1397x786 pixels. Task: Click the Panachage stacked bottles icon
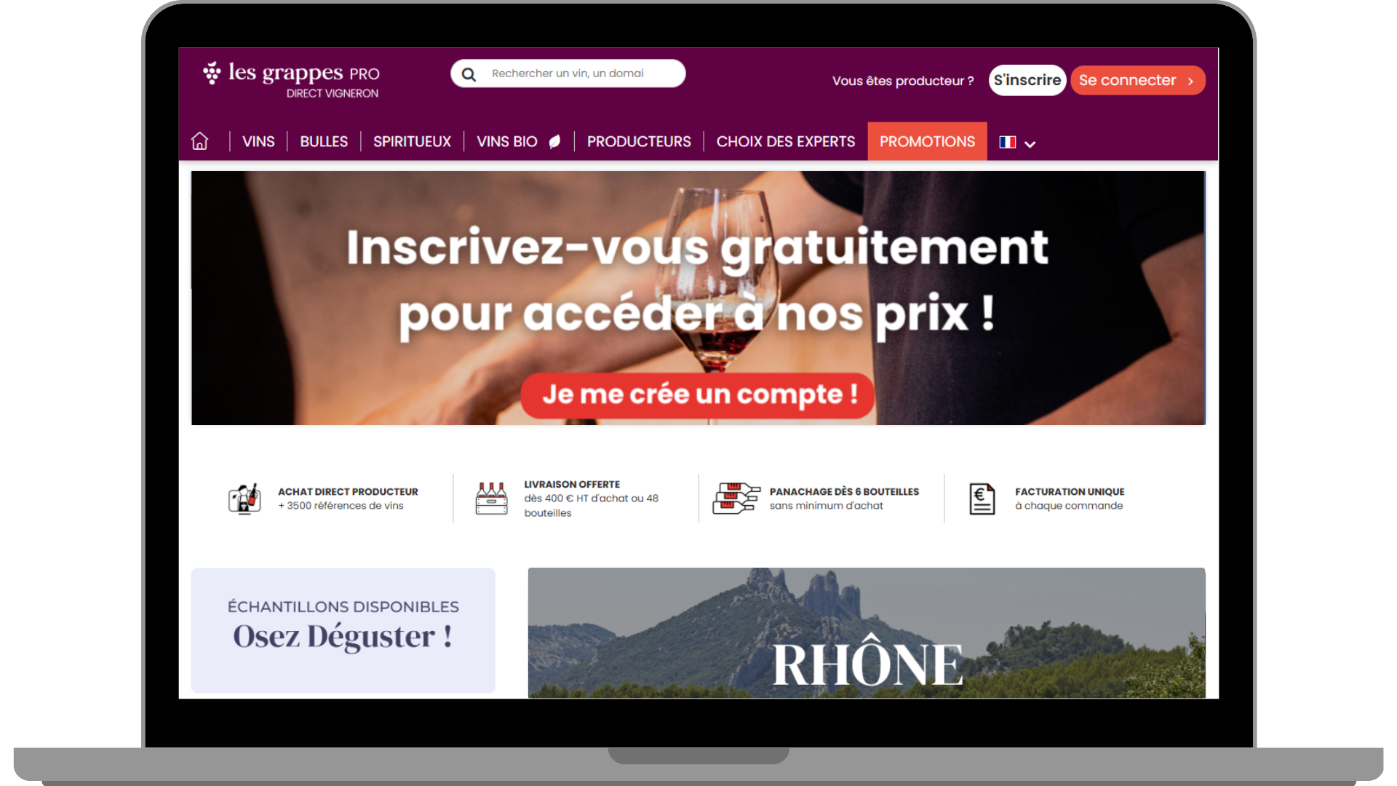click(736, 499)
